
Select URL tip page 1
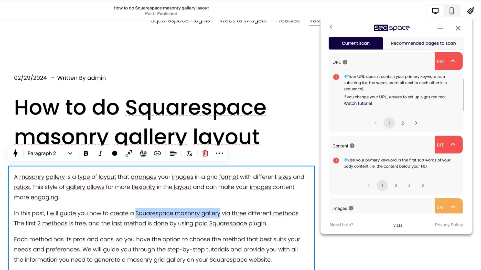tap(389, 123)
